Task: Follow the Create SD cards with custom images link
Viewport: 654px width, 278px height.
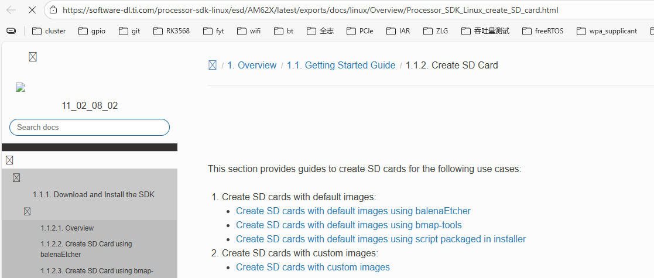Action: [313, 267]
